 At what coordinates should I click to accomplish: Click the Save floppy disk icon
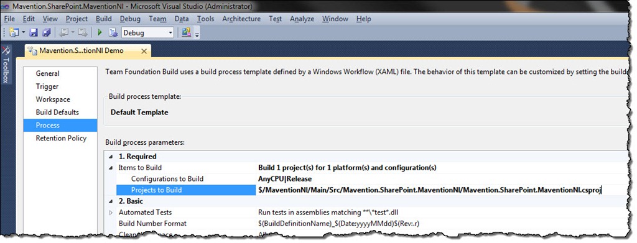pos(34,32)
